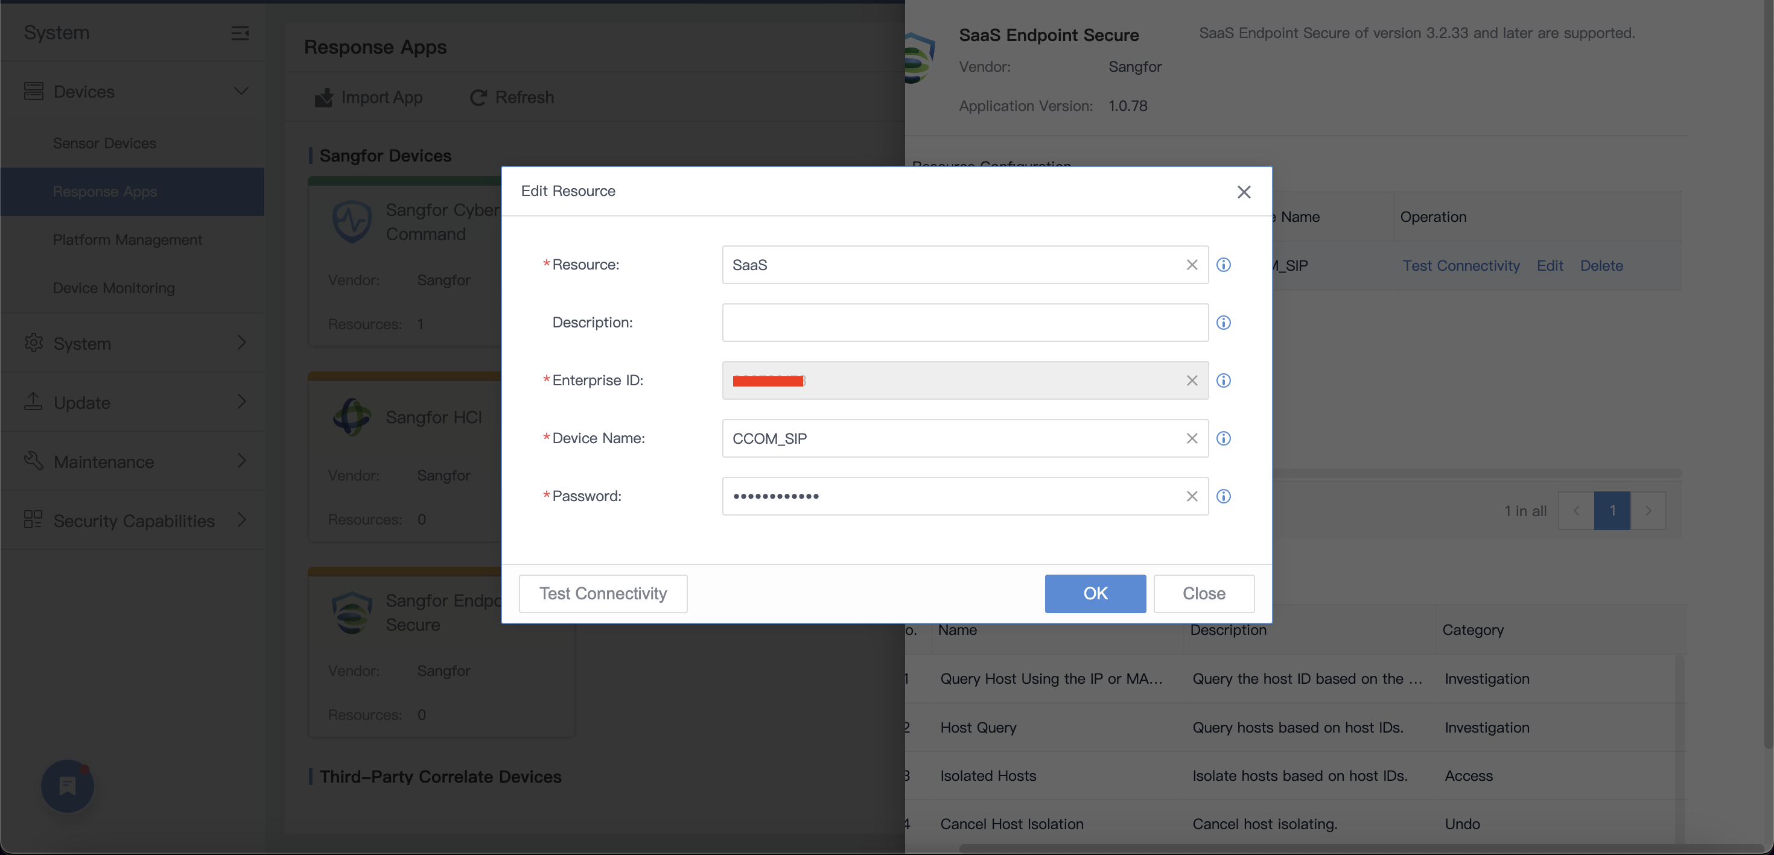This screenshot has width=1774, height=855.
Task: Select 'Host Query' action row
Action: pyautogui.click(x=1291, y=728)
